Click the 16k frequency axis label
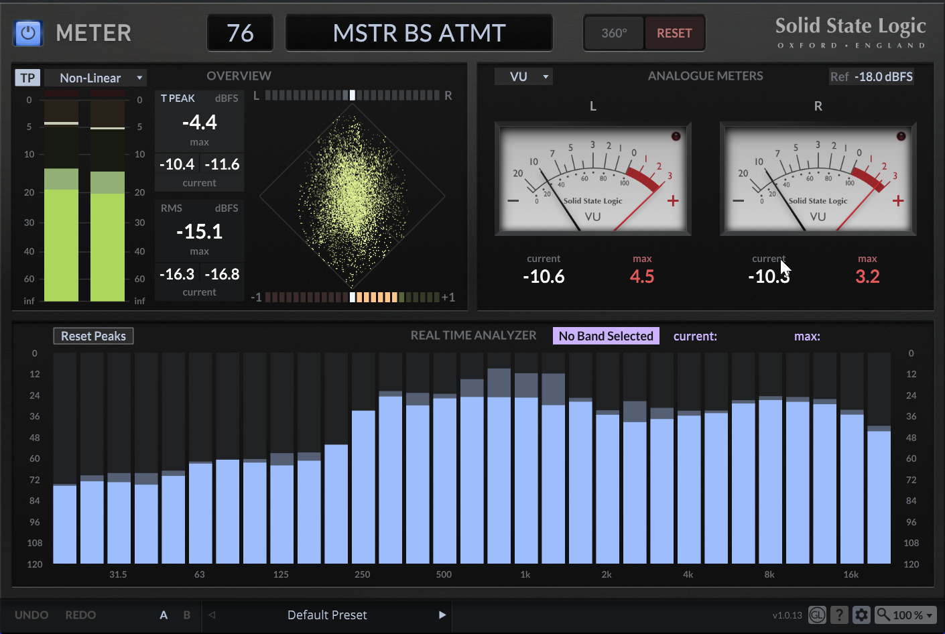The image size is (945, 634). tap(851, 574)
